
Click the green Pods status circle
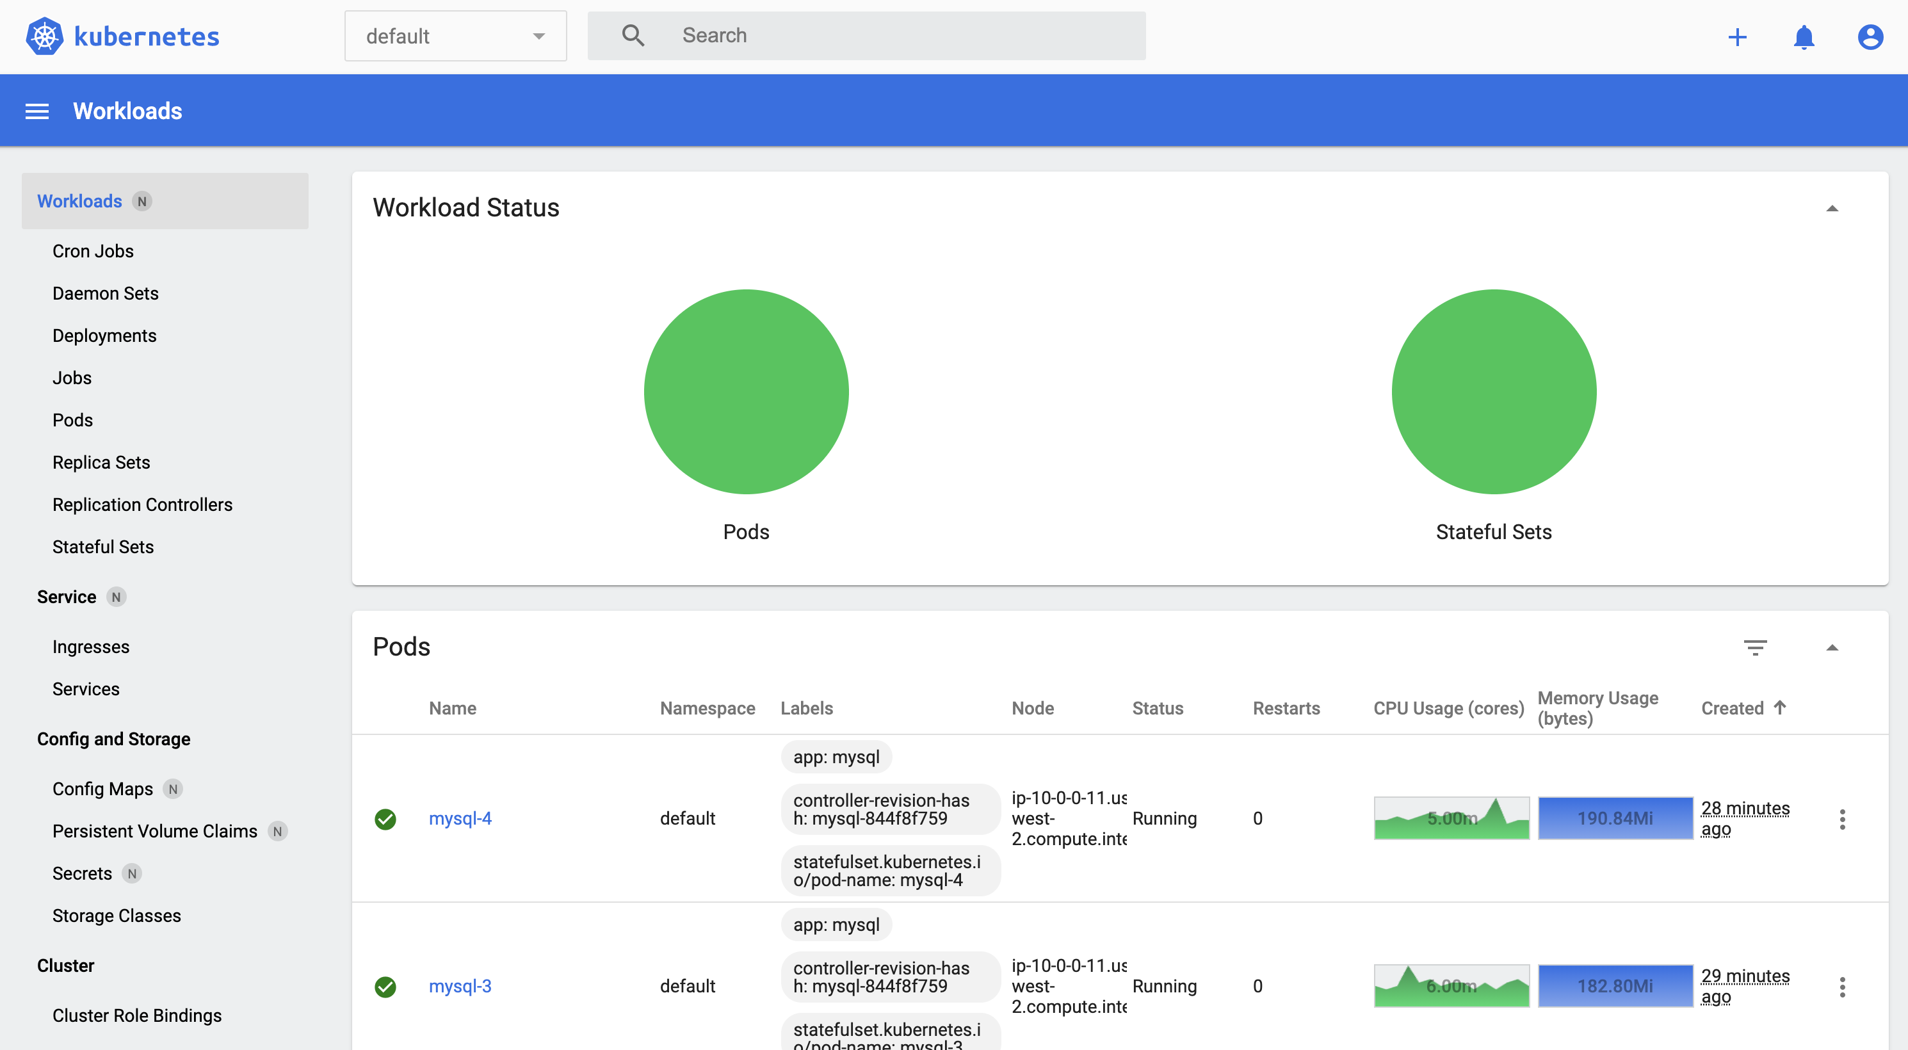746,392
